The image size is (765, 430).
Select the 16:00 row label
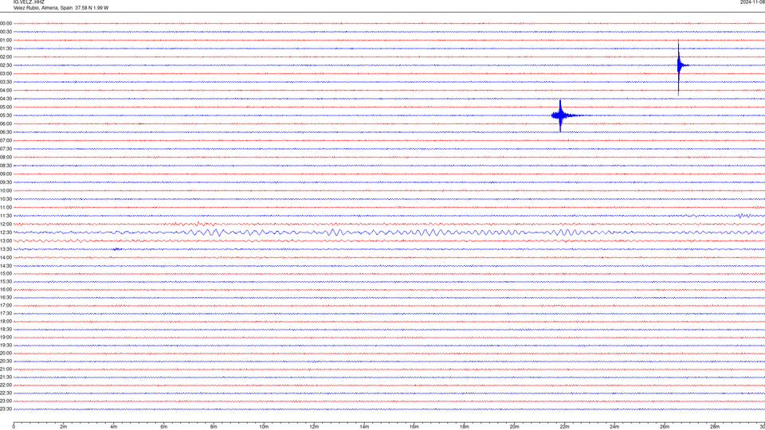(6, 290)
